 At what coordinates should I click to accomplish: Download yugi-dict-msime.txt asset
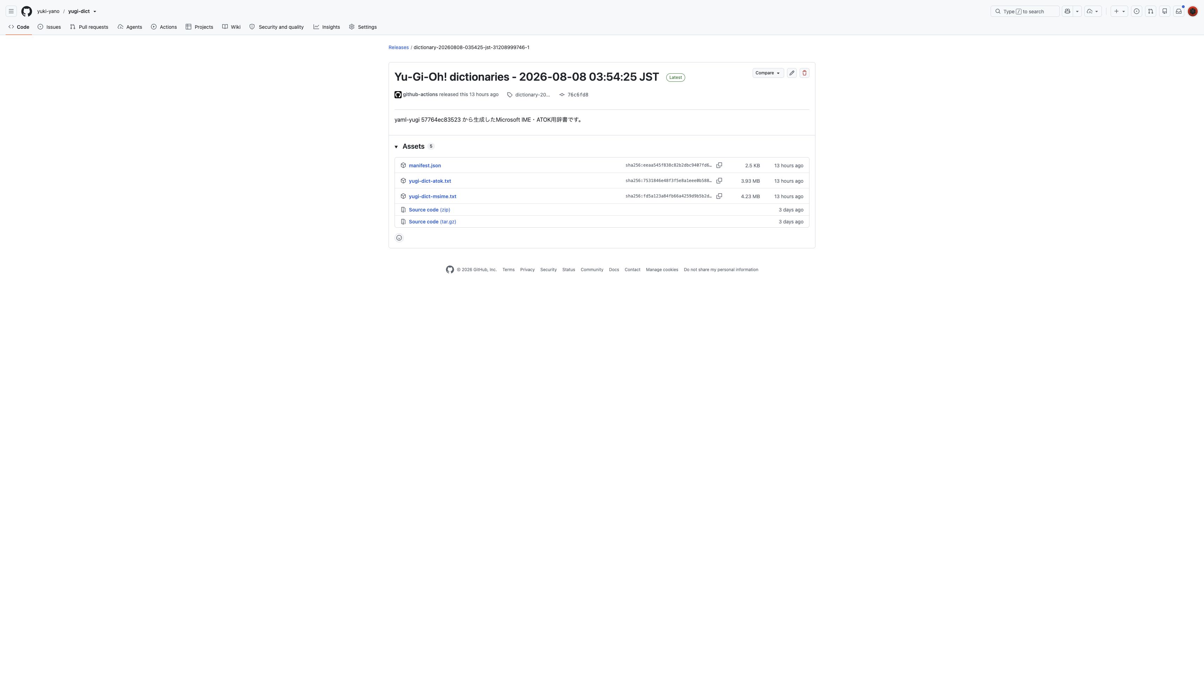[432, 197]
